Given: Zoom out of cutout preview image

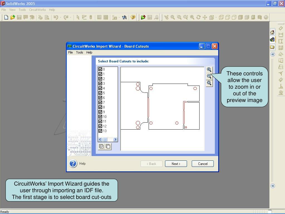Looking at the screenshot, I should 209,76.
